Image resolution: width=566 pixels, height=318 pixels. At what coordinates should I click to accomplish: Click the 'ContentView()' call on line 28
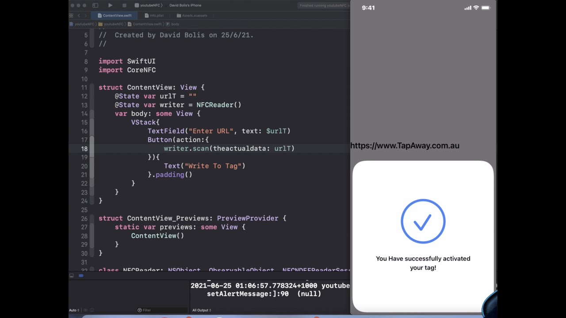(157, 236)
